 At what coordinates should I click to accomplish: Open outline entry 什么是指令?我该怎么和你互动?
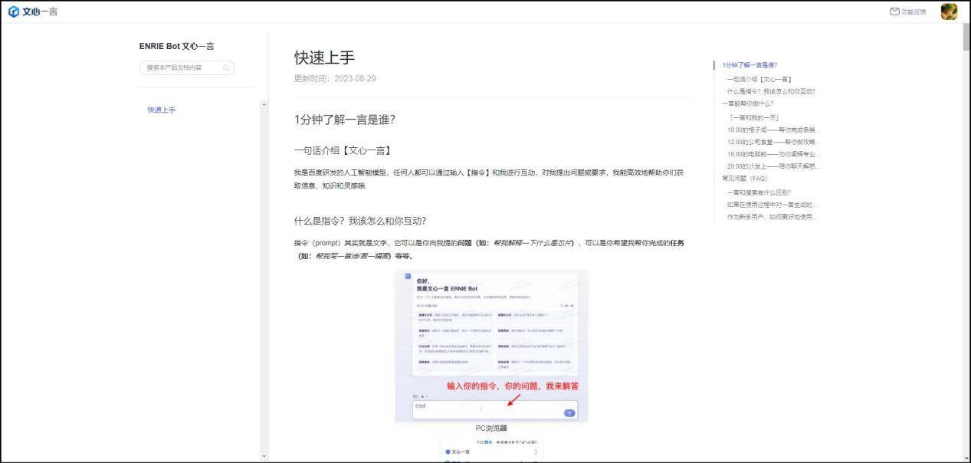[771, 91]
